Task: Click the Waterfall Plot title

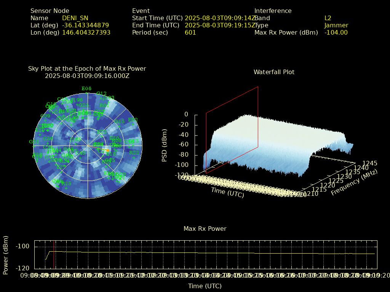Action: pos(274,72)
